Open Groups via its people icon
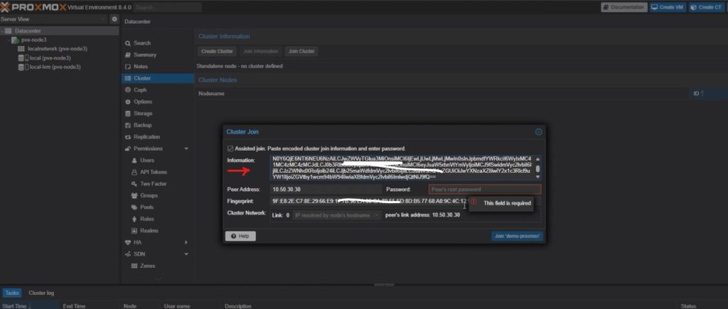The width and height of the screenshot is (728, 309). pyautogui.click(x=134, y=196)
